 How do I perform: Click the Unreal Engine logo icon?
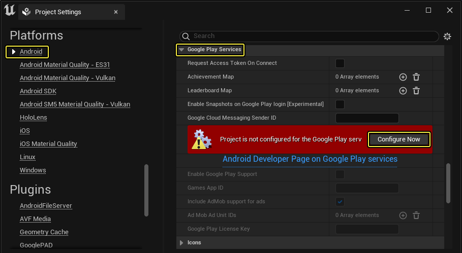pyautogui.click(x=10, y=10)
